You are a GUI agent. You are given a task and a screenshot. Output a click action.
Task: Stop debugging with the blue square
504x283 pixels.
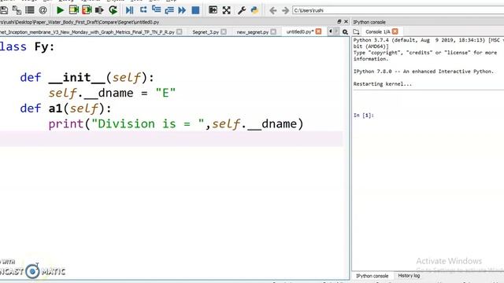click(195, 10)
